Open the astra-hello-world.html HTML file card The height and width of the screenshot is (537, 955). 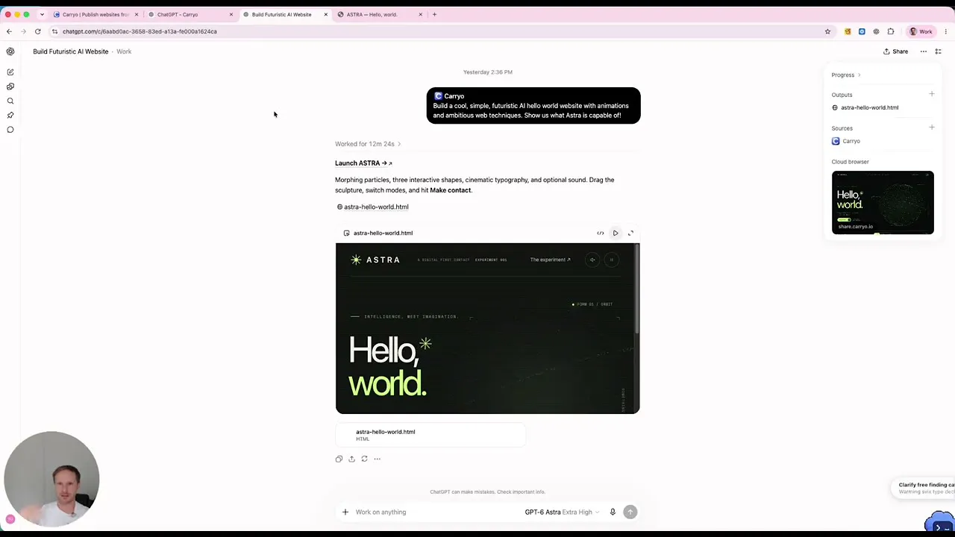coord(430,435)
